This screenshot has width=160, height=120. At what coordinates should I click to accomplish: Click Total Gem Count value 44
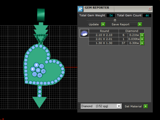[x=147, y=15]
